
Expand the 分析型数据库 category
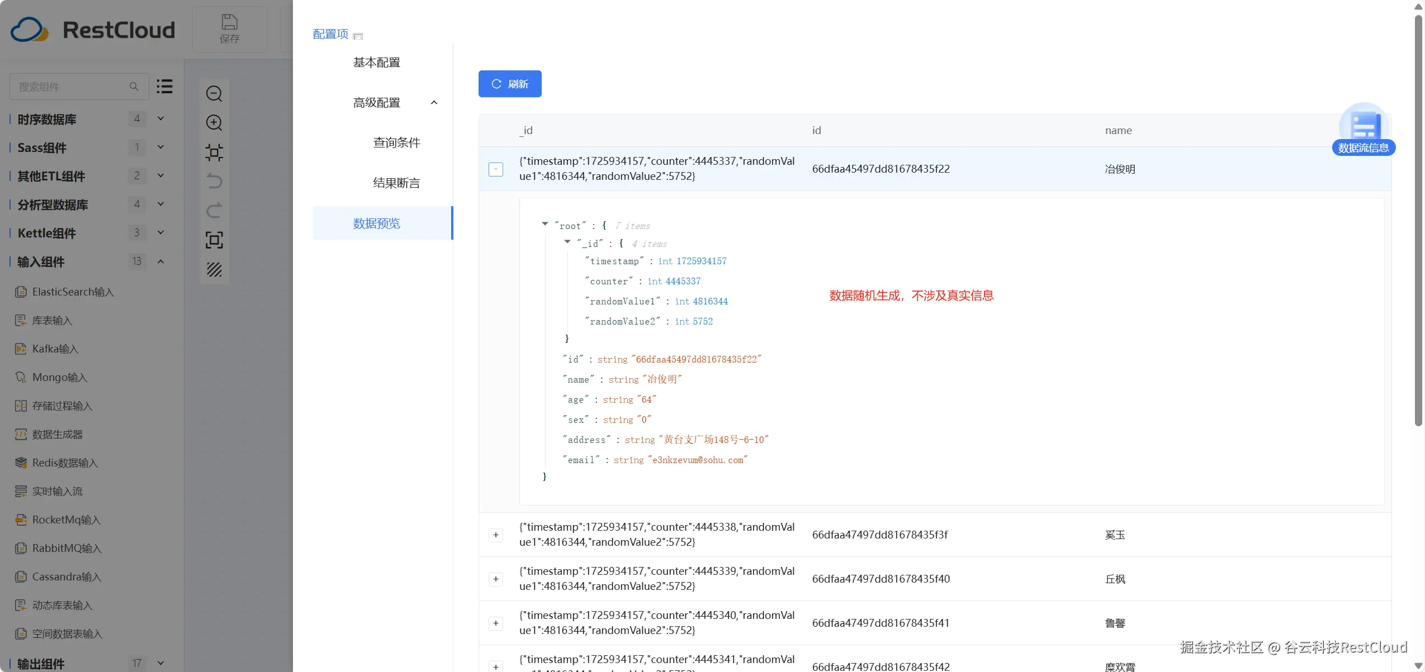[x=160, y=204]
